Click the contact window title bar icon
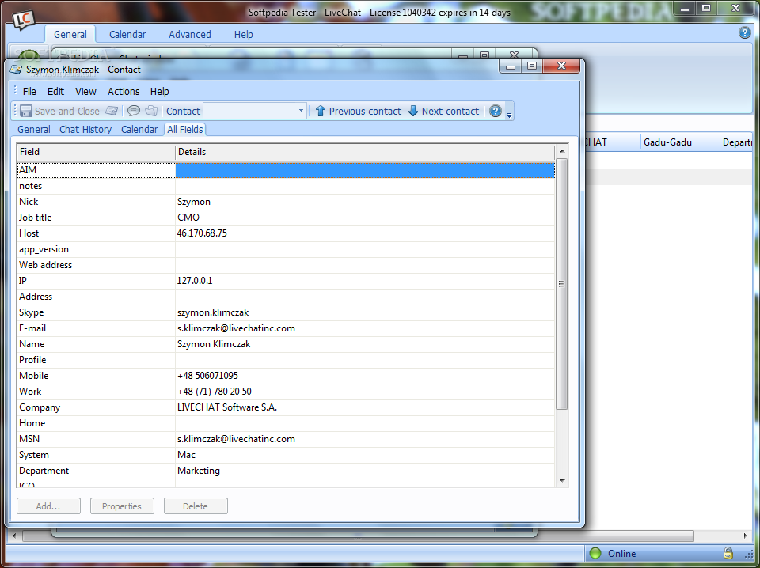 pyautogui.click(x=17, y=70)
